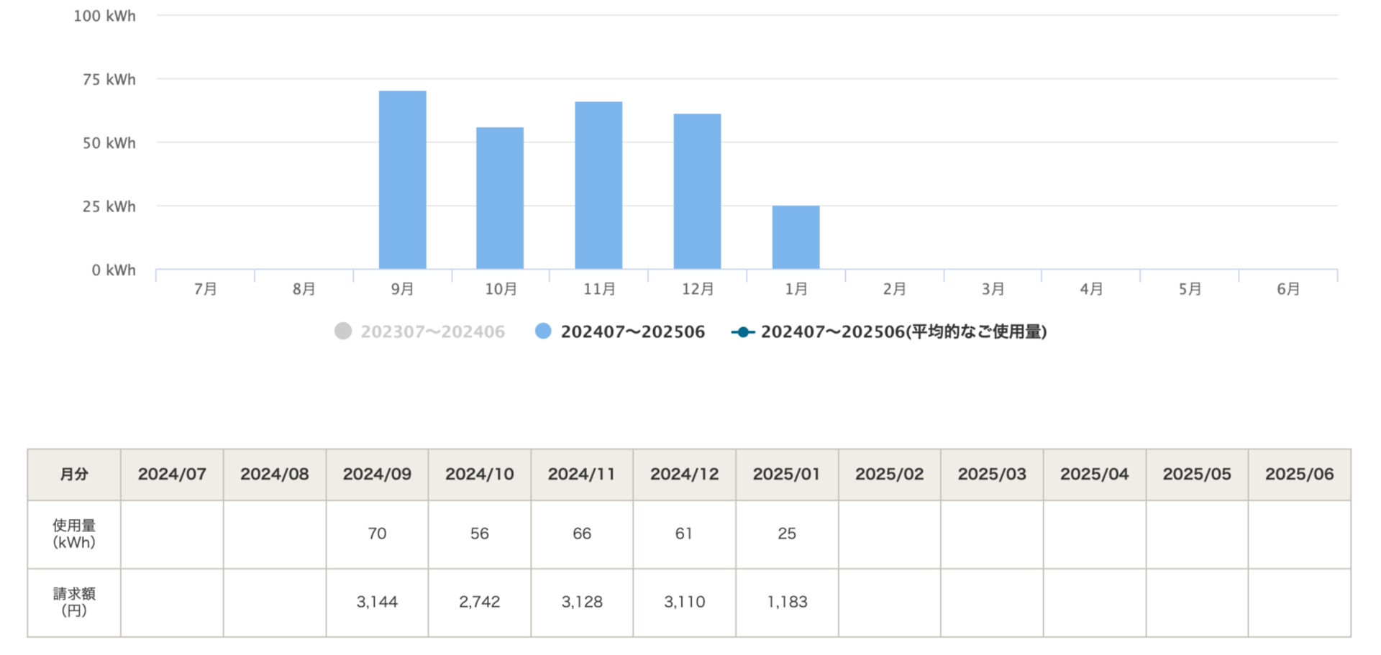Screen dimensions: 1381x655
Task: Click the usage value 61
Action: click(684, 533)
